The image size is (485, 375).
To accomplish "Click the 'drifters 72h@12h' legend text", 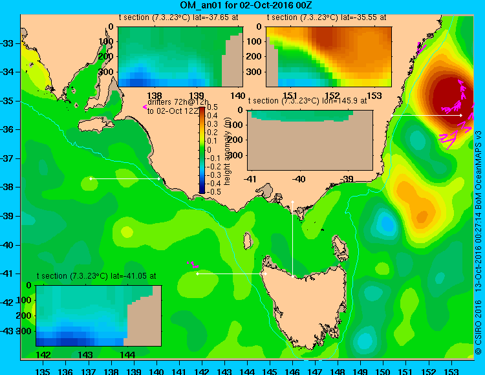I will [178, 102].
